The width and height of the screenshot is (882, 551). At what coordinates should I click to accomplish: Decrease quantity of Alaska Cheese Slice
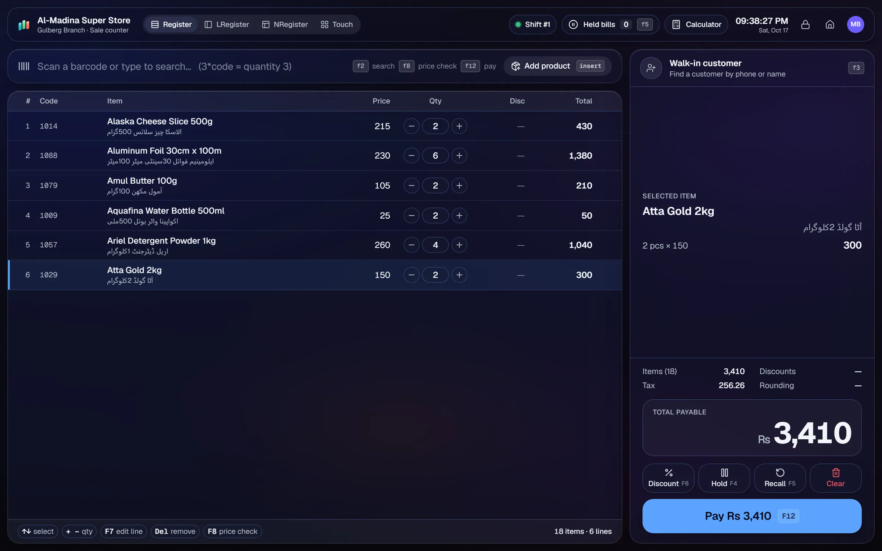pos(411,126)
